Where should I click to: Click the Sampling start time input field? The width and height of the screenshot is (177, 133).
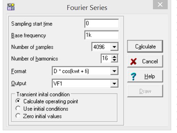coord(102,23)
